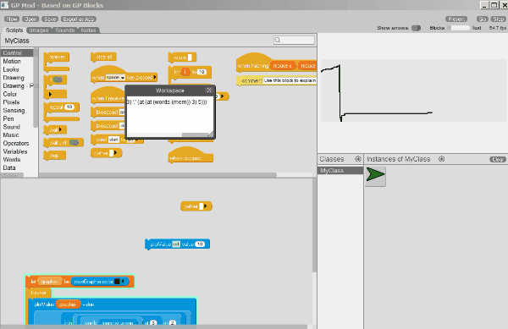Add a new instance of MyClass
Viewport: 508px width, 329px height.
click(x=441, y=159)
